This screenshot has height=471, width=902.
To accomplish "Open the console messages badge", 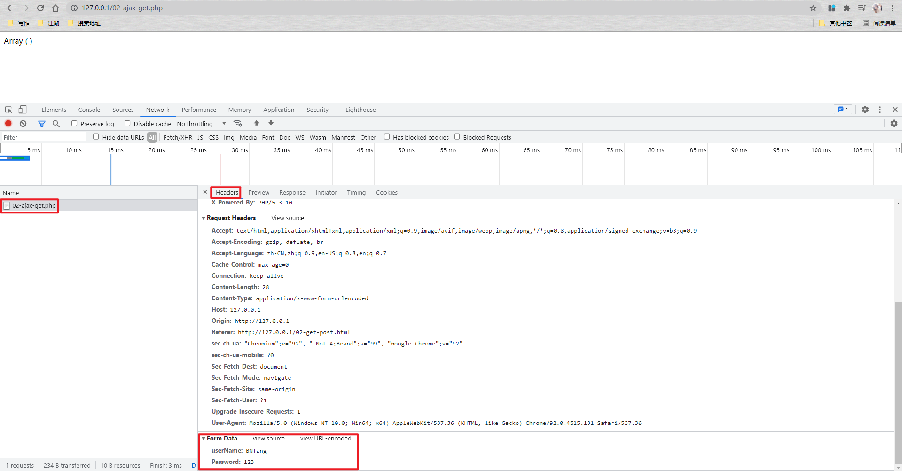I will pos(843,110).
